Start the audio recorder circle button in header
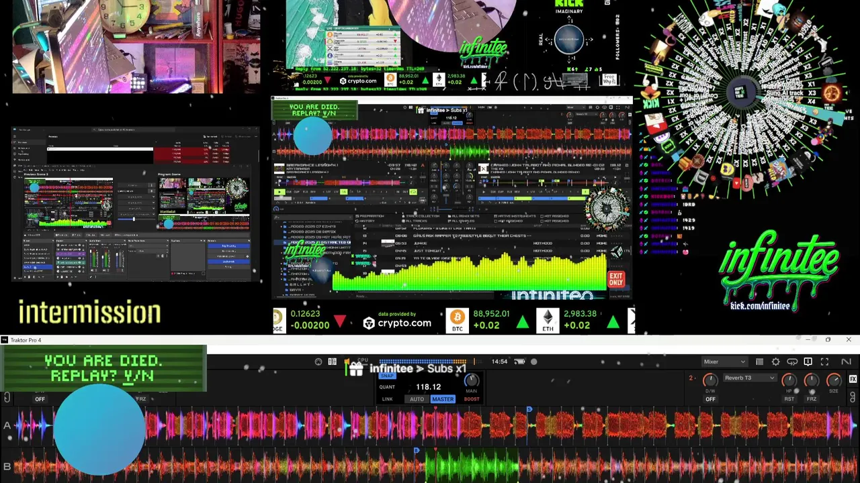Image resolution: width=860 pixels, height=483 pixels. point(534,362)
